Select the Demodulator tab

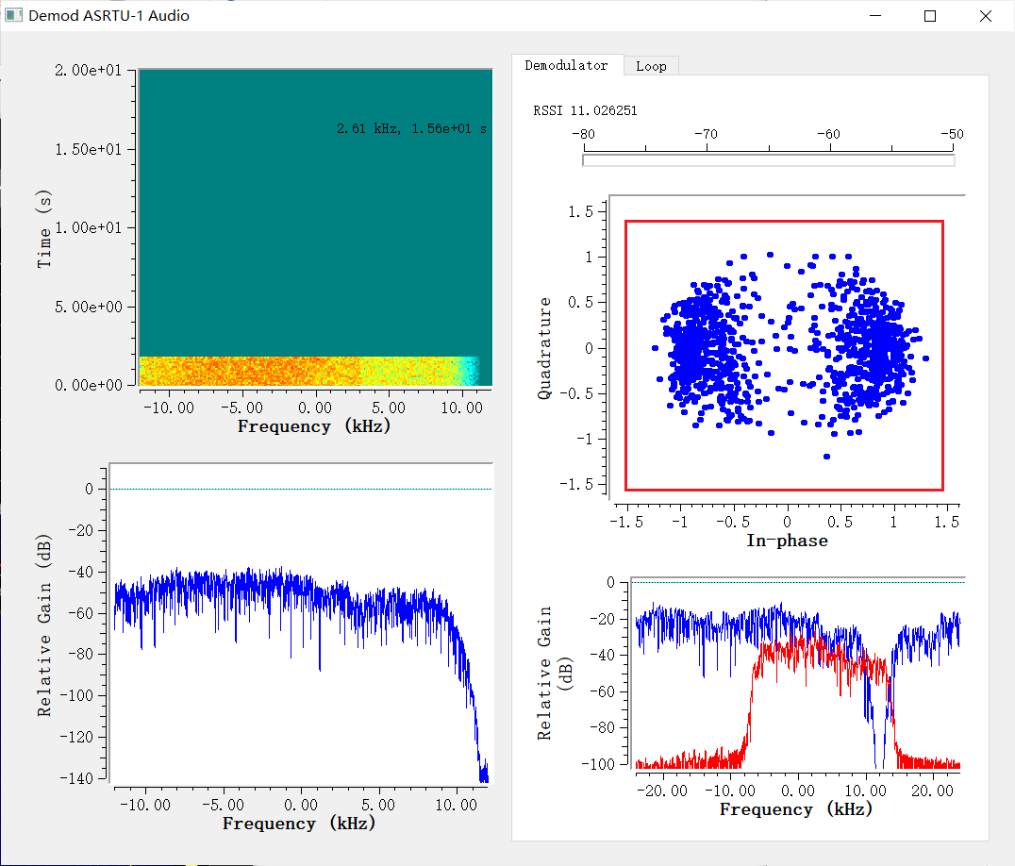[x=566, y=65]
